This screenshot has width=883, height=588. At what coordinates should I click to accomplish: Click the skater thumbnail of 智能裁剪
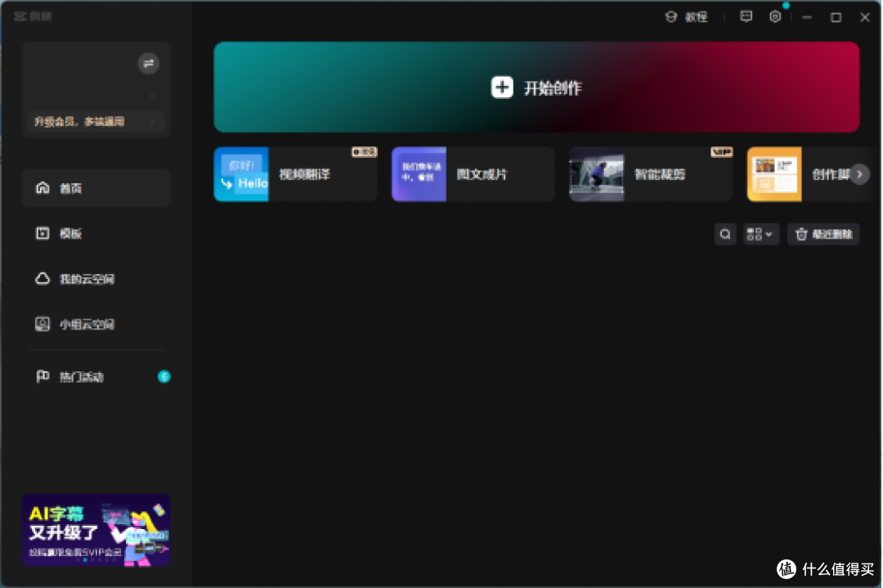[x=596, y=174]
